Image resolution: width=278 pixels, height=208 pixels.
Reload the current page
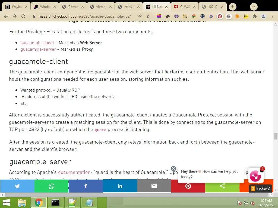23,16
